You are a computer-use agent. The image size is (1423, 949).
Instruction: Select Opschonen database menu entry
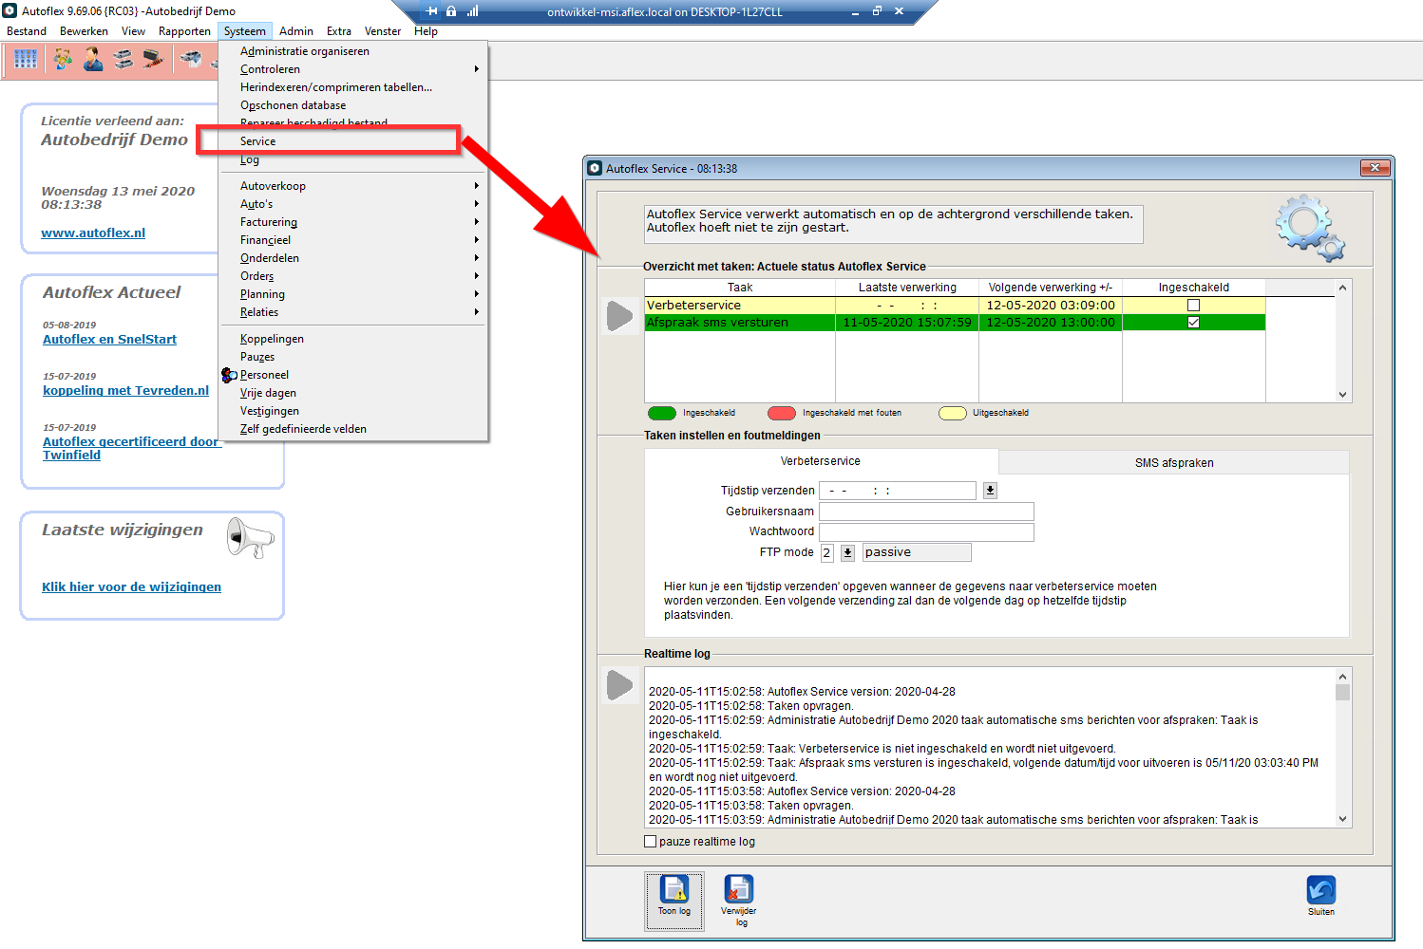pos(354,105)
